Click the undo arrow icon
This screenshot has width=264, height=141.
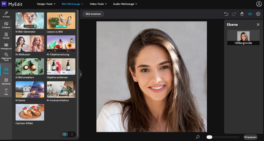tap(226, 14)
